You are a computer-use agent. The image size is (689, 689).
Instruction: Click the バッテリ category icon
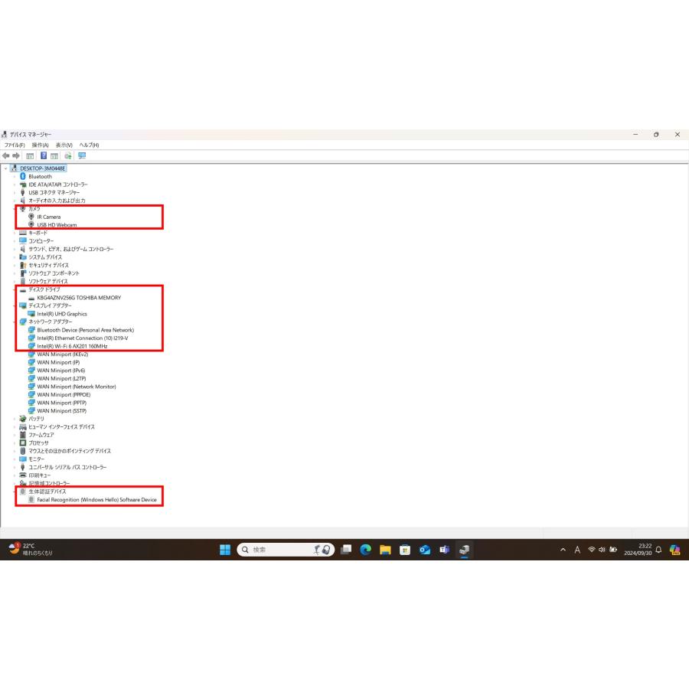[23, 419]
